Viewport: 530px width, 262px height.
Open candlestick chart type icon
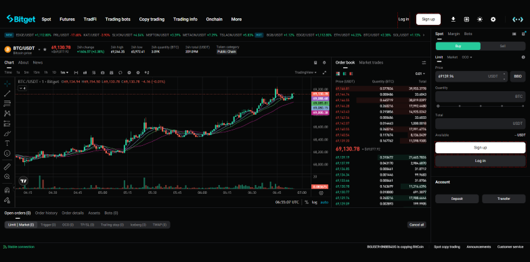click(85, 72)
